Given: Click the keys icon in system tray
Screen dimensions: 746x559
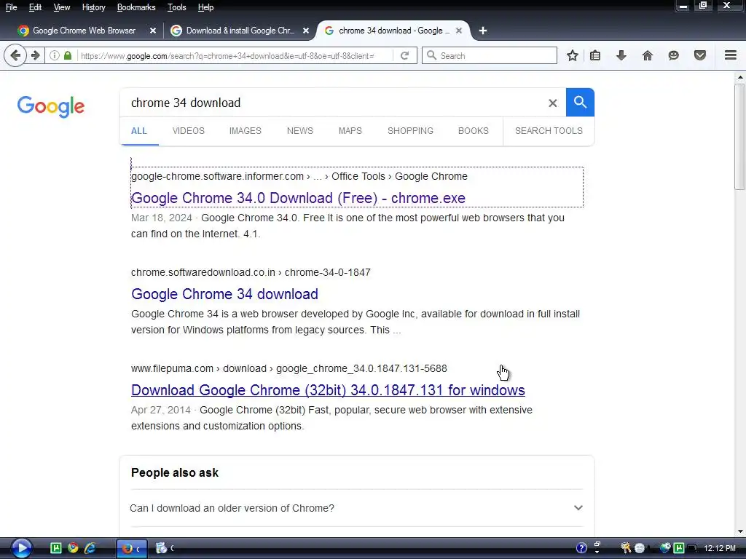Looking at the screenshot, I should tap(626, 548).
